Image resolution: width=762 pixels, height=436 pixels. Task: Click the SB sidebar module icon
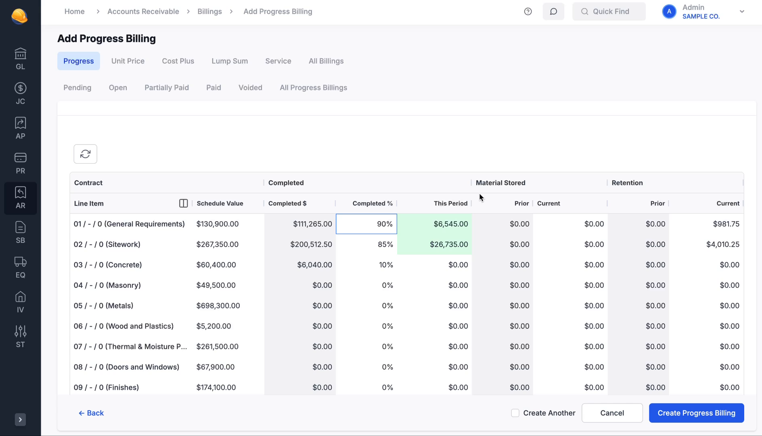pos(20,232)
